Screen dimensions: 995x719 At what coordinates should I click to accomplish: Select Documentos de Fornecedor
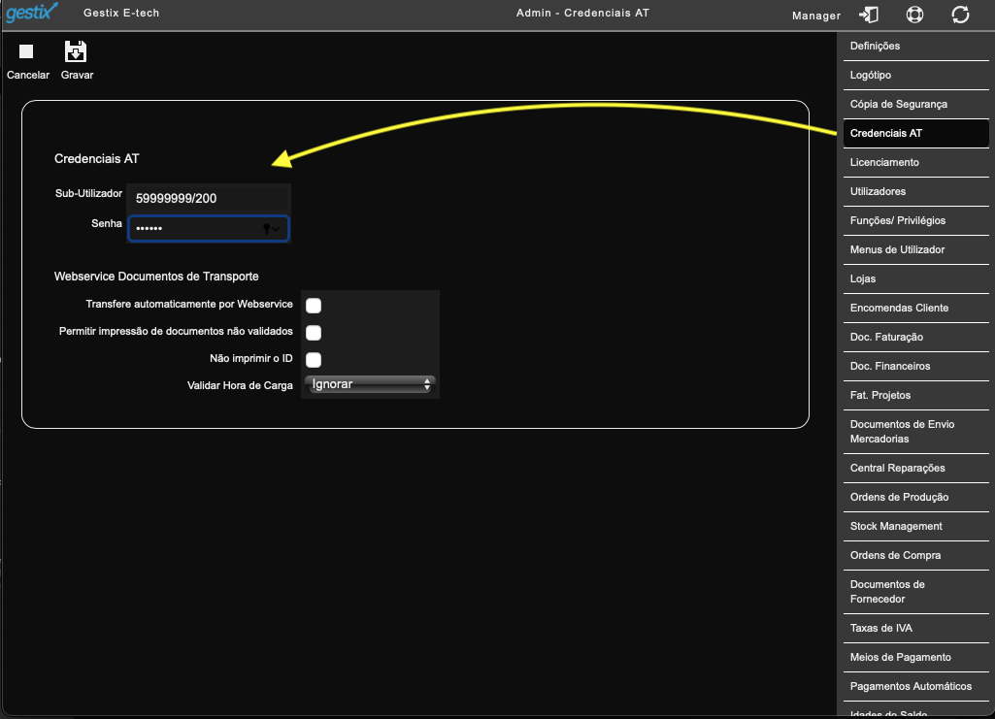[x=915, y=592]
